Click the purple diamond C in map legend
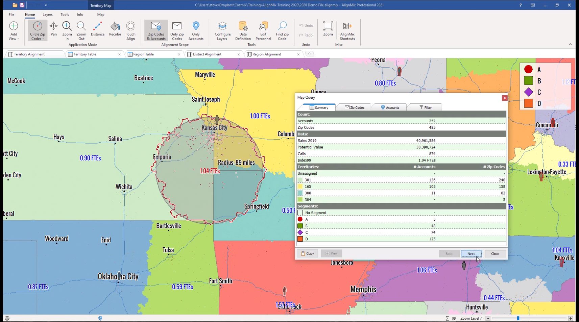 529,92
